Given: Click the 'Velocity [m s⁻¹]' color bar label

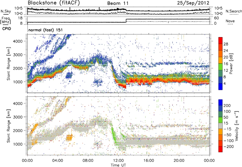Looking at the screenshot, I should click(x=237, y=126).
